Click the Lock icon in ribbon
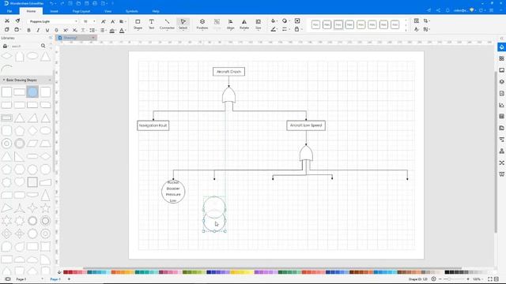 (297, 29)
